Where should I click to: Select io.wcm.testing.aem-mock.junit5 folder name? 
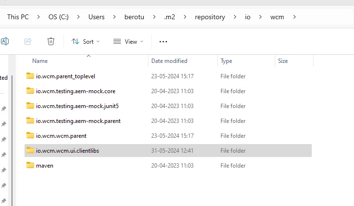[x=77, y=106]
